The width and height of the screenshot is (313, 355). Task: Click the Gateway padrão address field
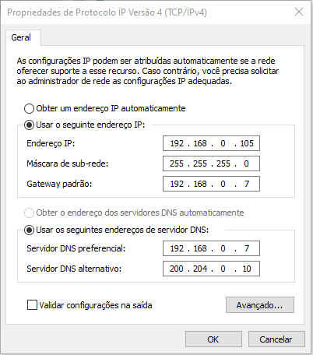pos(211,184)
